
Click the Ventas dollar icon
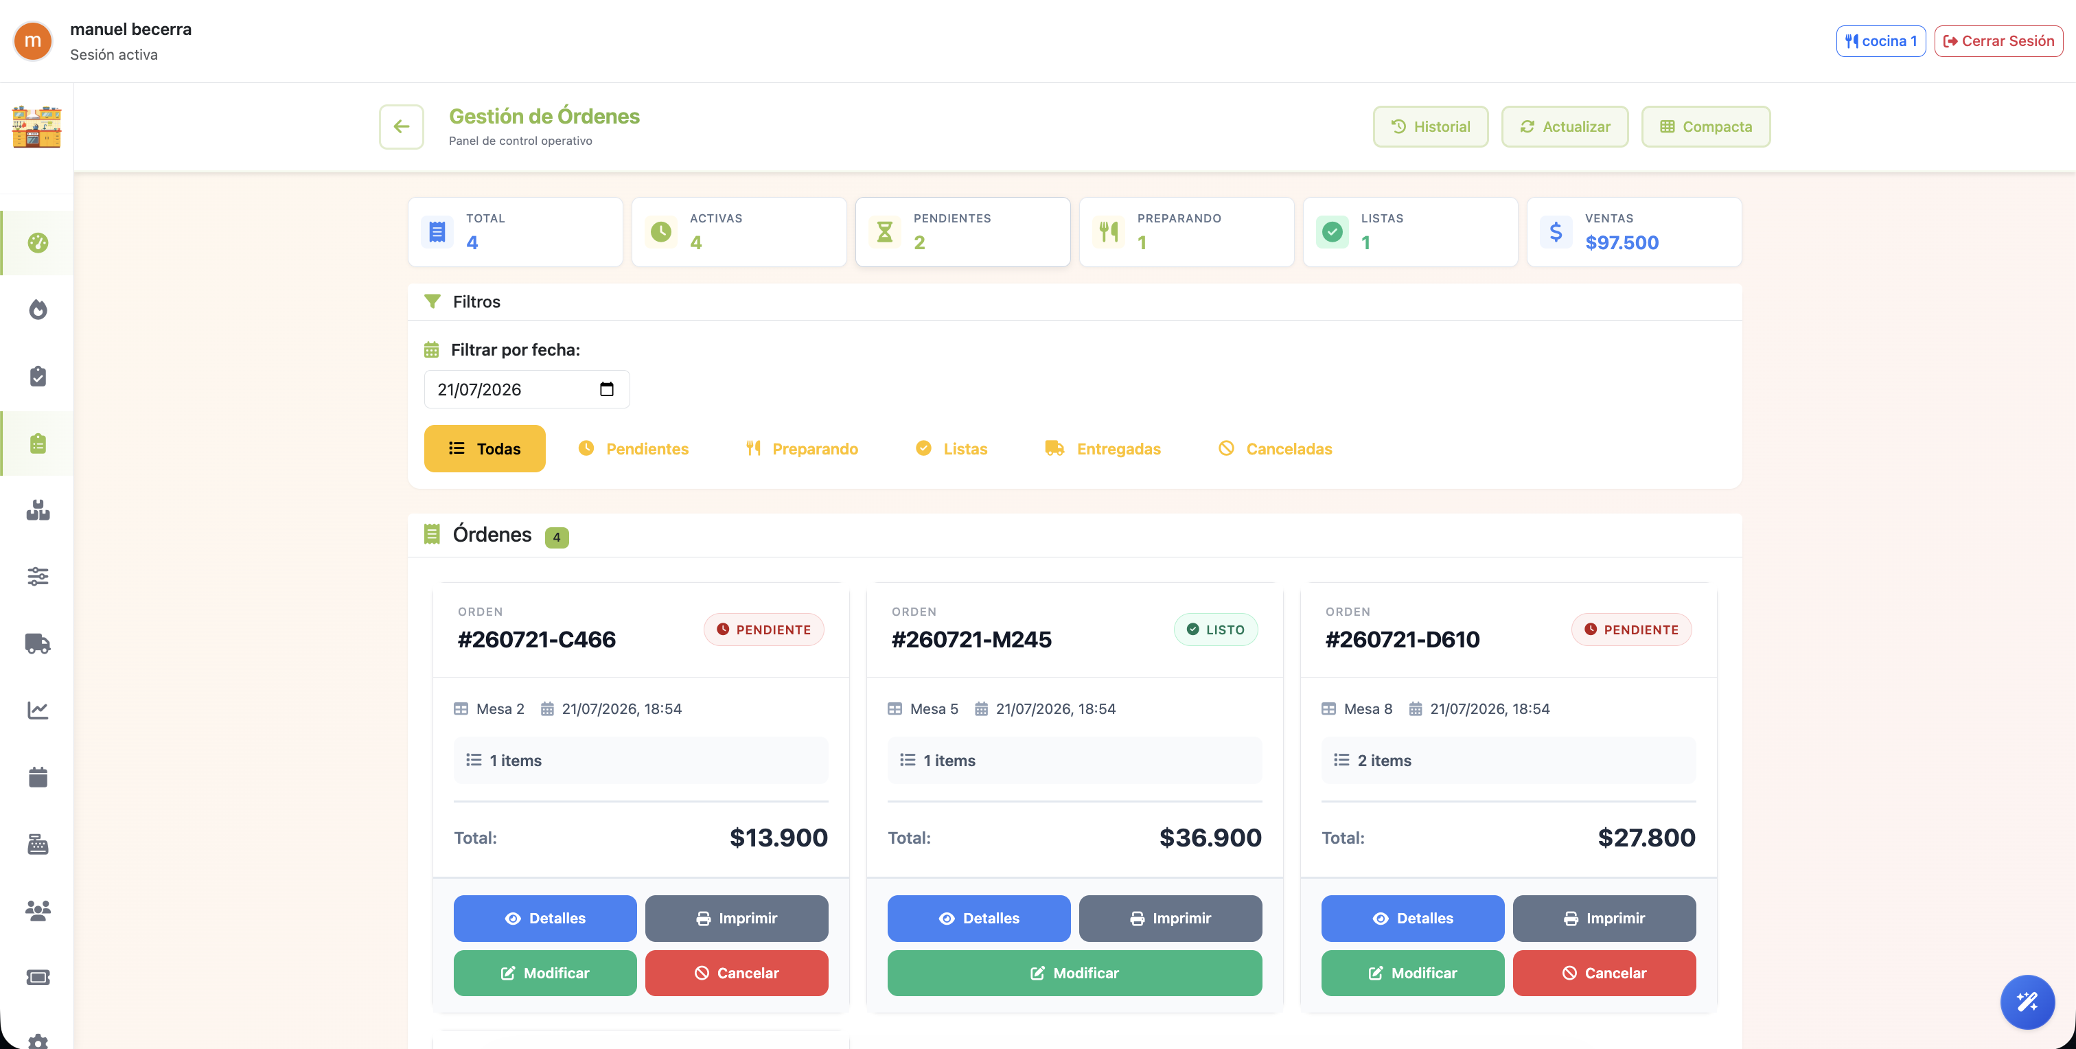tap(1556, 232)
